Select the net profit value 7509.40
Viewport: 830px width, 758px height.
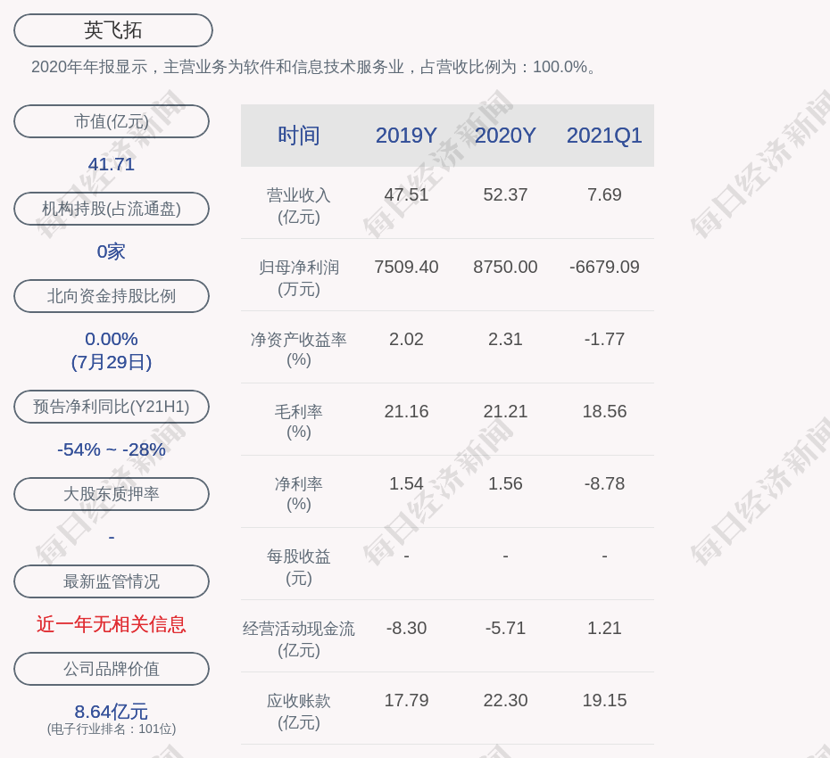point(406,267)
